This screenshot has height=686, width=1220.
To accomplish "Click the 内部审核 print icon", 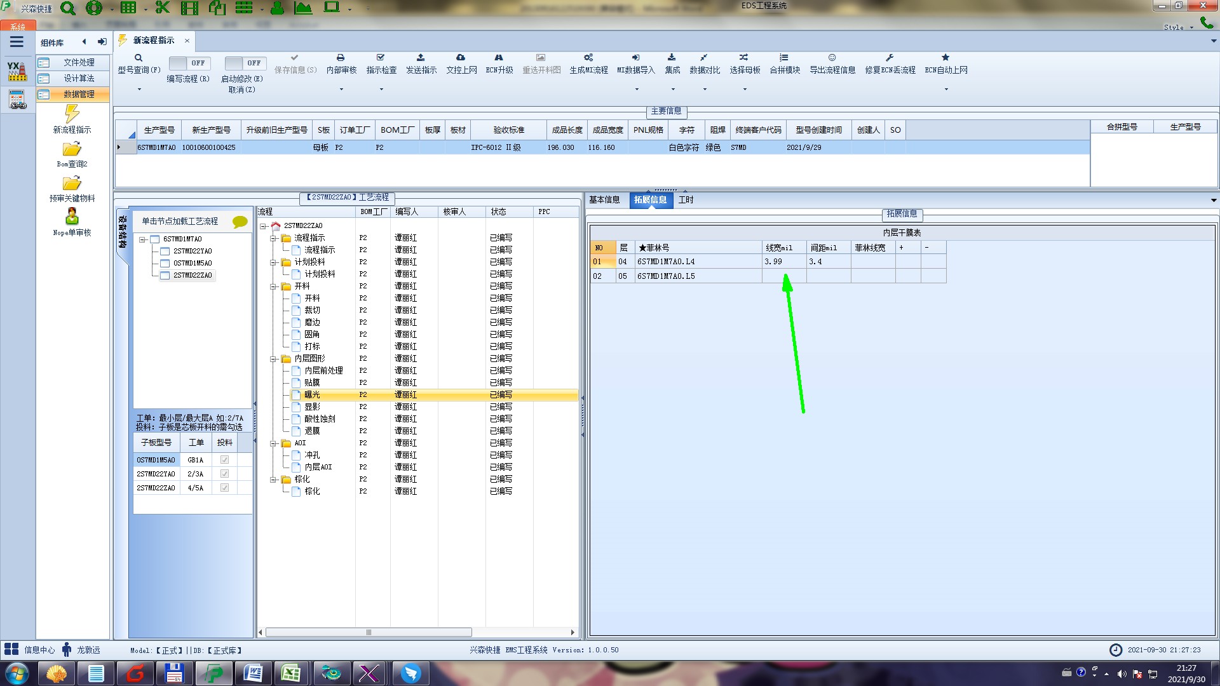I will click(341, 58).
